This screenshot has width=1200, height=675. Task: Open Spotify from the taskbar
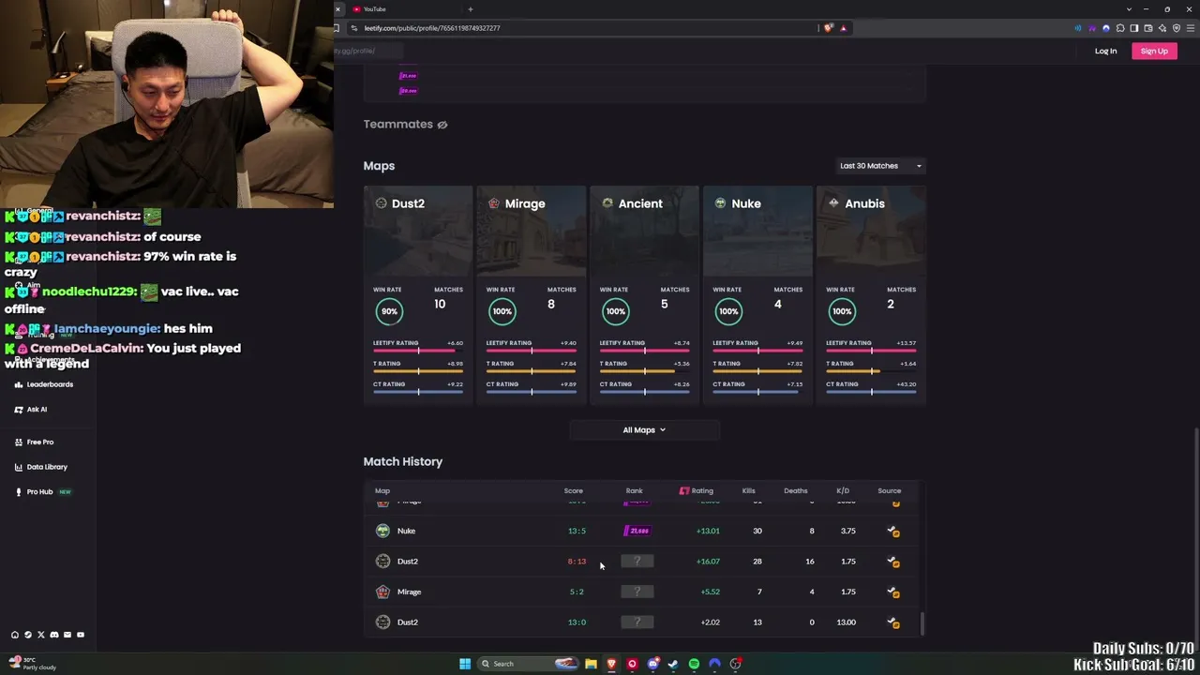tap(694, 664)
